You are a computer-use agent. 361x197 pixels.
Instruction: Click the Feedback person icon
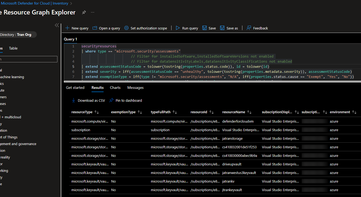249,28
